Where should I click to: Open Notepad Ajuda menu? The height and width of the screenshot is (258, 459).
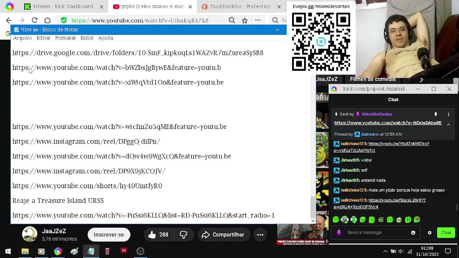(x=106, y=38)
